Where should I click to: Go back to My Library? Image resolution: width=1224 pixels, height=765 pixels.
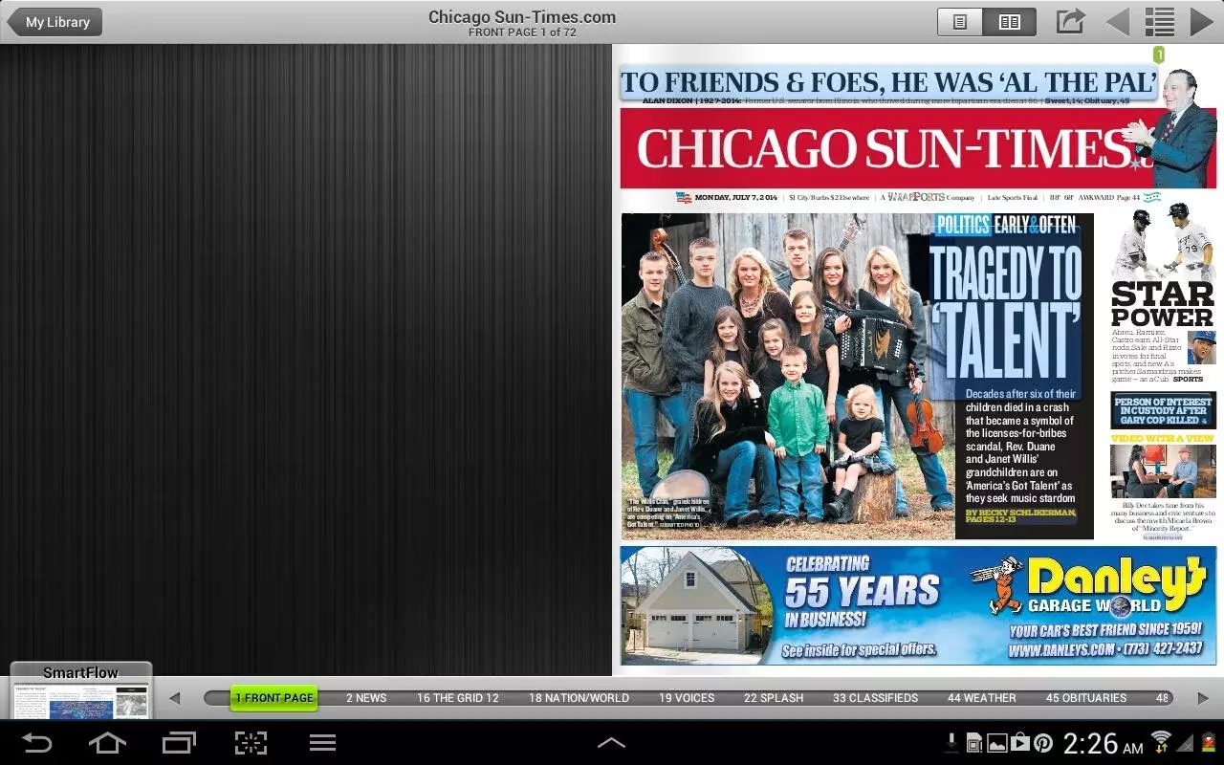pos(55,22)
